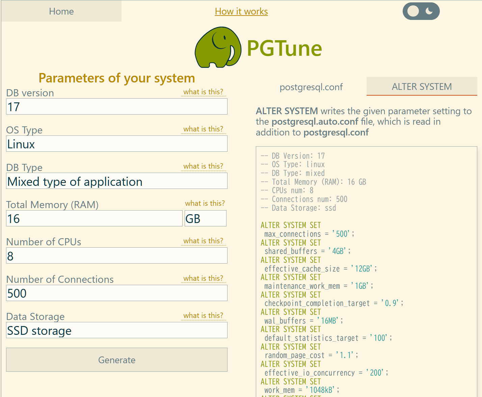
Task: Click the PGTune elephant logo
Action: (218, 47)
